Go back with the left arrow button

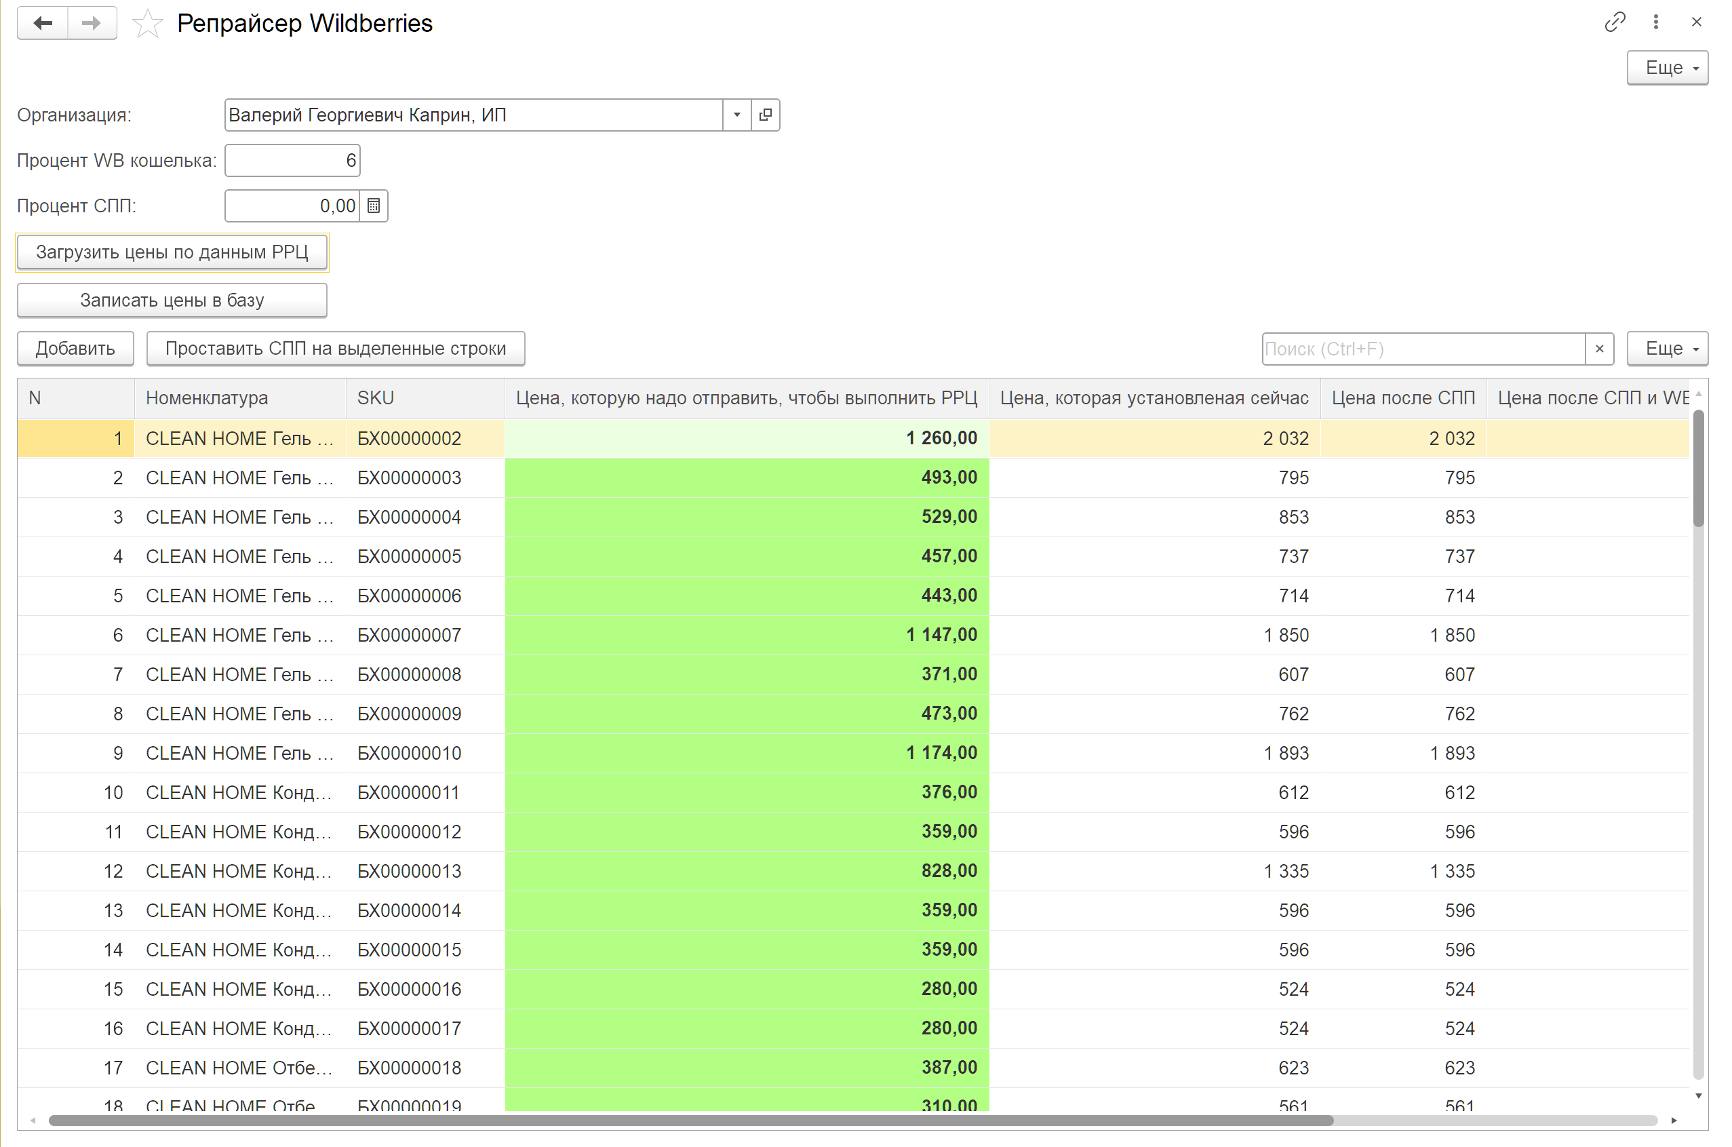[43, 24]
